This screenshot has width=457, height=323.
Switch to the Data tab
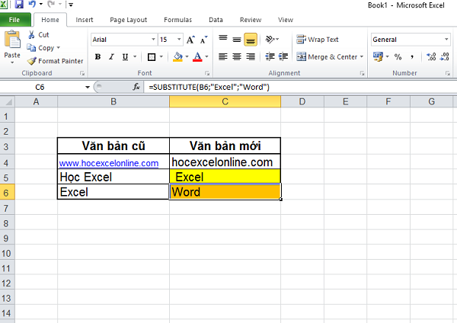click(x=216, y=20)
